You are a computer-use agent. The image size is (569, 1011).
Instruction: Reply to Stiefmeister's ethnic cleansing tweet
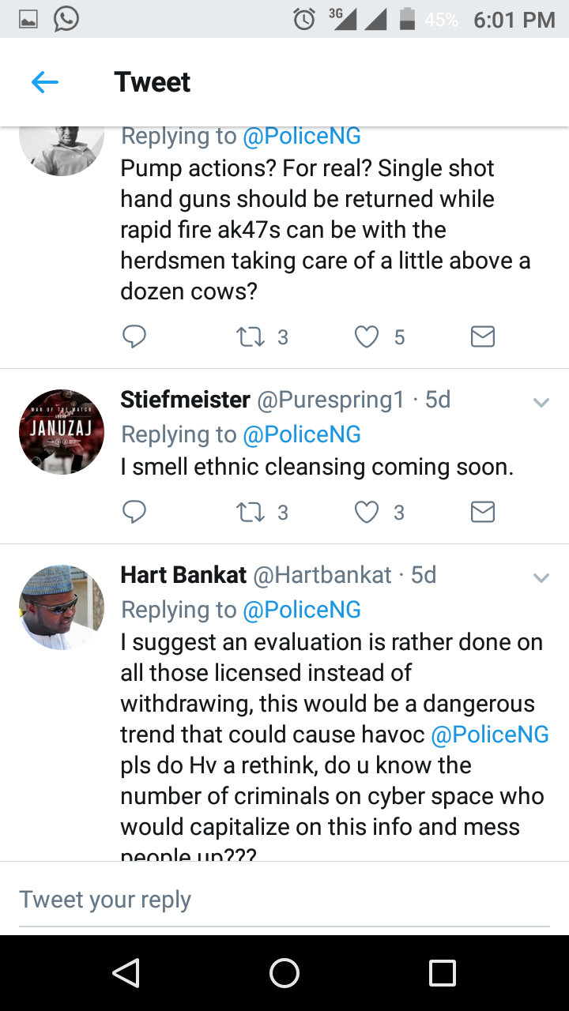(x=134, y=513)
